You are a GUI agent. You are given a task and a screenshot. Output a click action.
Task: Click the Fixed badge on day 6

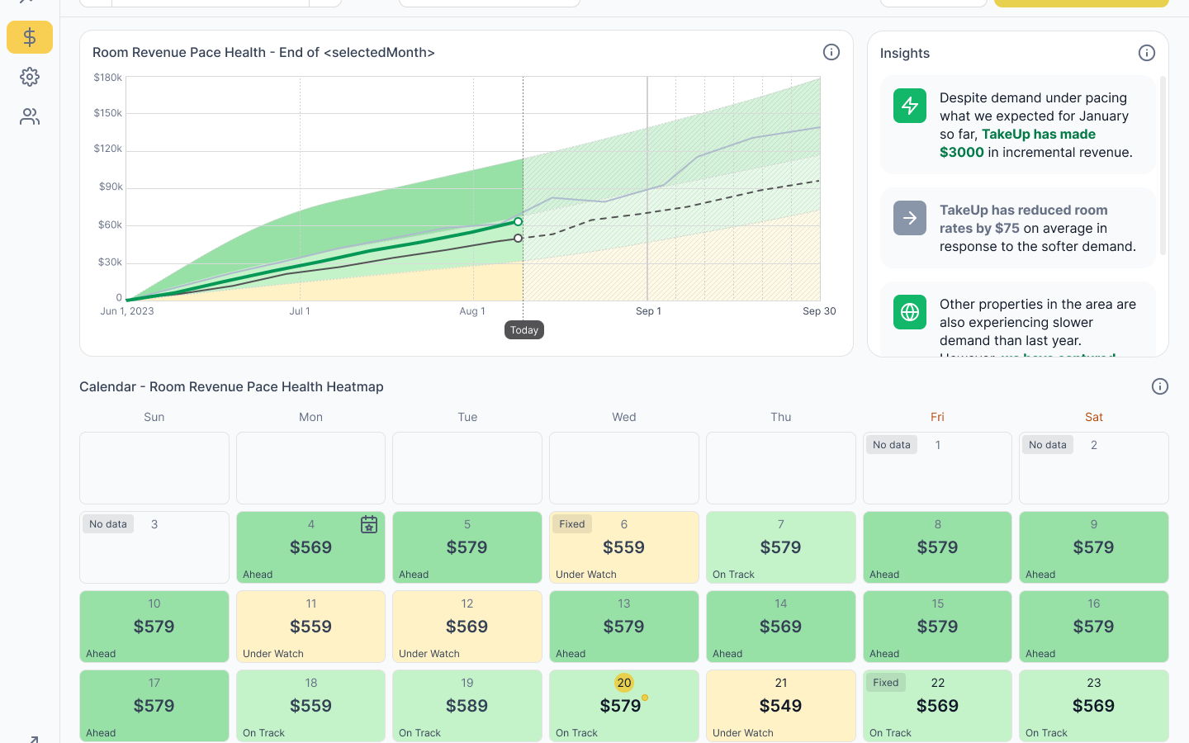click(x=571, y=524)
